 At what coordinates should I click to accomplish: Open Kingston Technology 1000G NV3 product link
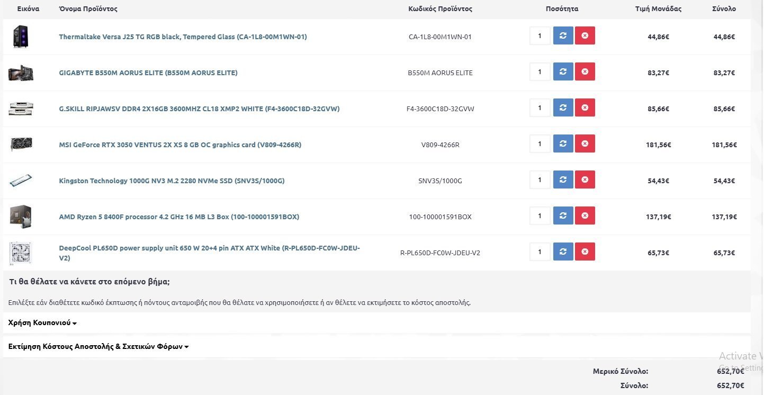172,181
